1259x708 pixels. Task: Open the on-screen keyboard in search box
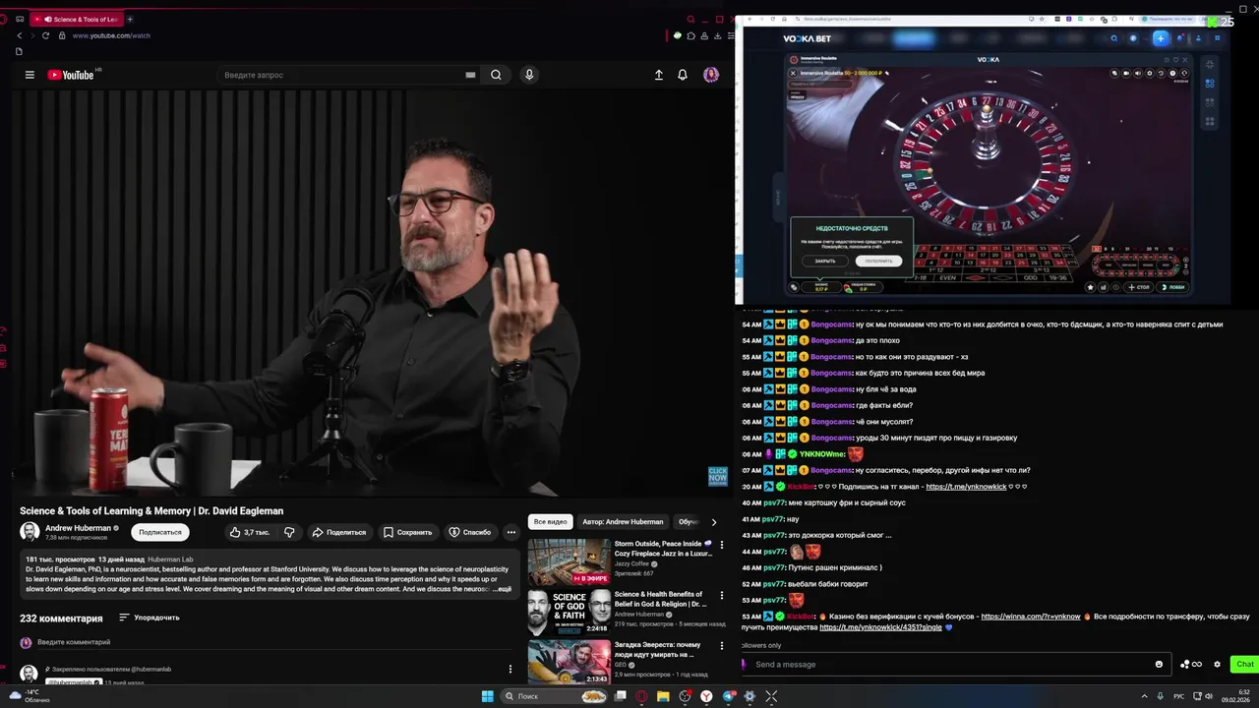coord(470,75)
